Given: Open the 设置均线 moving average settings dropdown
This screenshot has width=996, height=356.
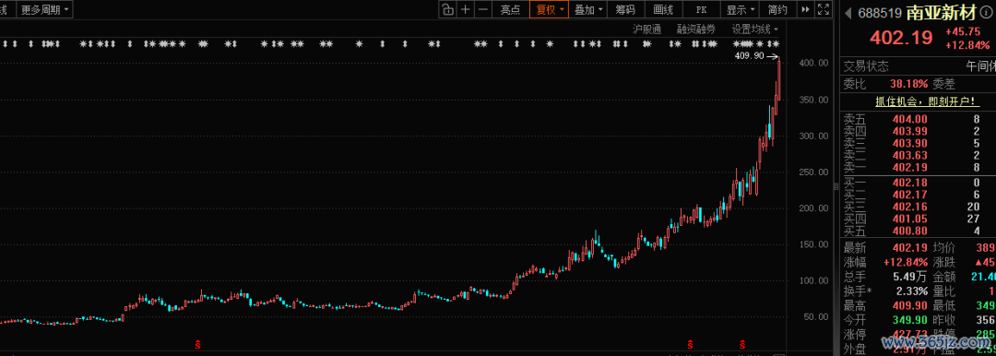Looking at the screenshot, I should click(754, 29).
